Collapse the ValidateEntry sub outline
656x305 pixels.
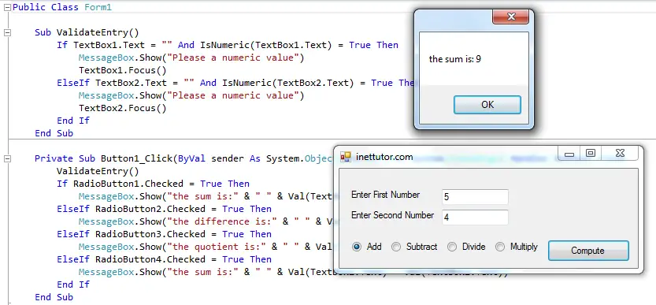coord(7,32)
